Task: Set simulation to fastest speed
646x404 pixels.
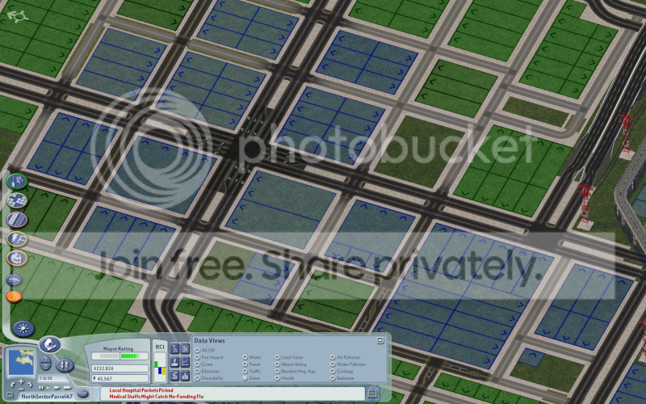Action: [68, 388]
